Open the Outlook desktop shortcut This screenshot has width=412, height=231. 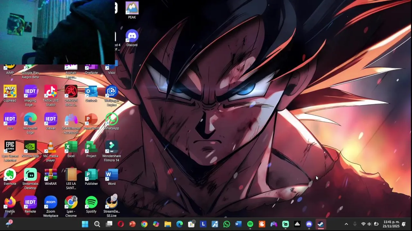tap(91, 93)
